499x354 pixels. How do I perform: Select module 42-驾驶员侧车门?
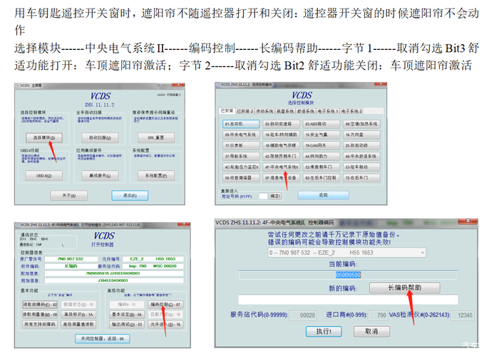tap(281, 157)
